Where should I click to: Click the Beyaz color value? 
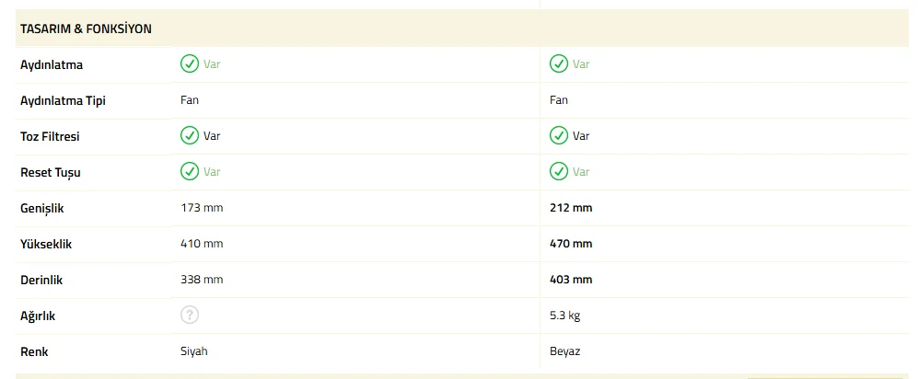click(x=564, y=351)
